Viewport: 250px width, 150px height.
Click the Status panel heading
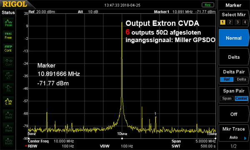tap(8, 12)
